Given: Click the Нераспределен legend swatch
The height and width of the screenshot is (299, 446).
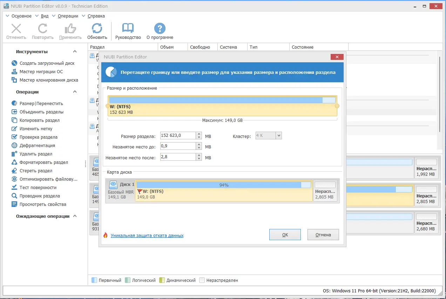Looking at the screenshot, I should point(202,280).
